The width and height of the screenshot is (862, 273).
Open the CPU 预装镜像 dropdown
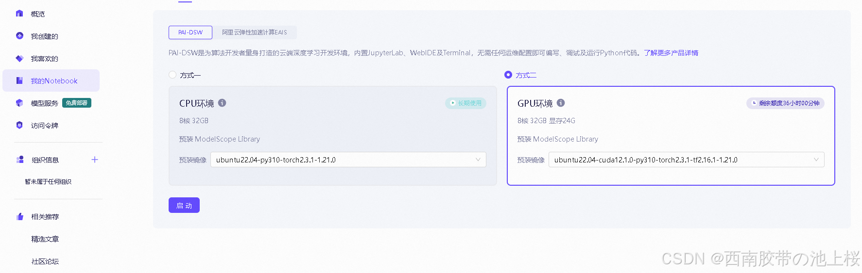click(x=348, y=160)
